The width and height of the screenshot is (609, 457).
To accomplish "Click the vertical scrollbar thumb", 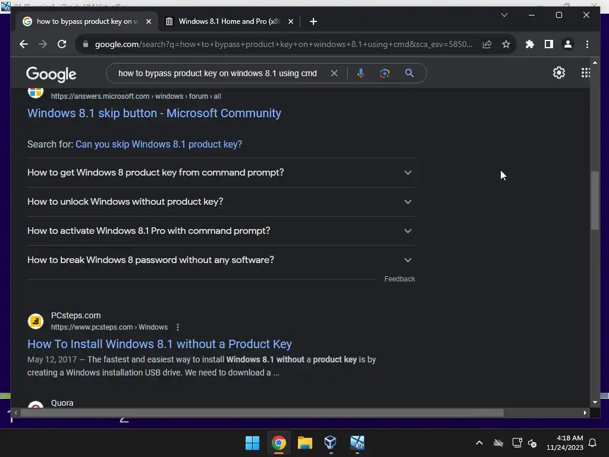I will 595,201.
